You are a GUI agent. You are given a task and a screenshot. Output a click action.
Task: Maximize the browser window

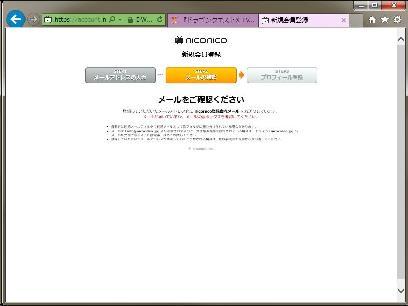click(x=375, y=5)
